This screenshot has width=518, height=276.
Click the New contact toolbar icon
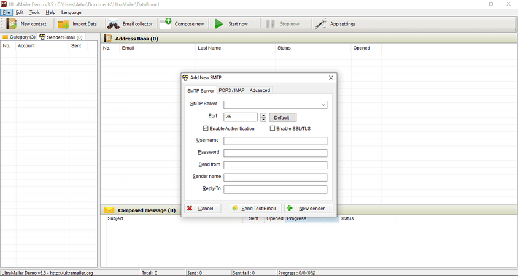pos(12,24)
